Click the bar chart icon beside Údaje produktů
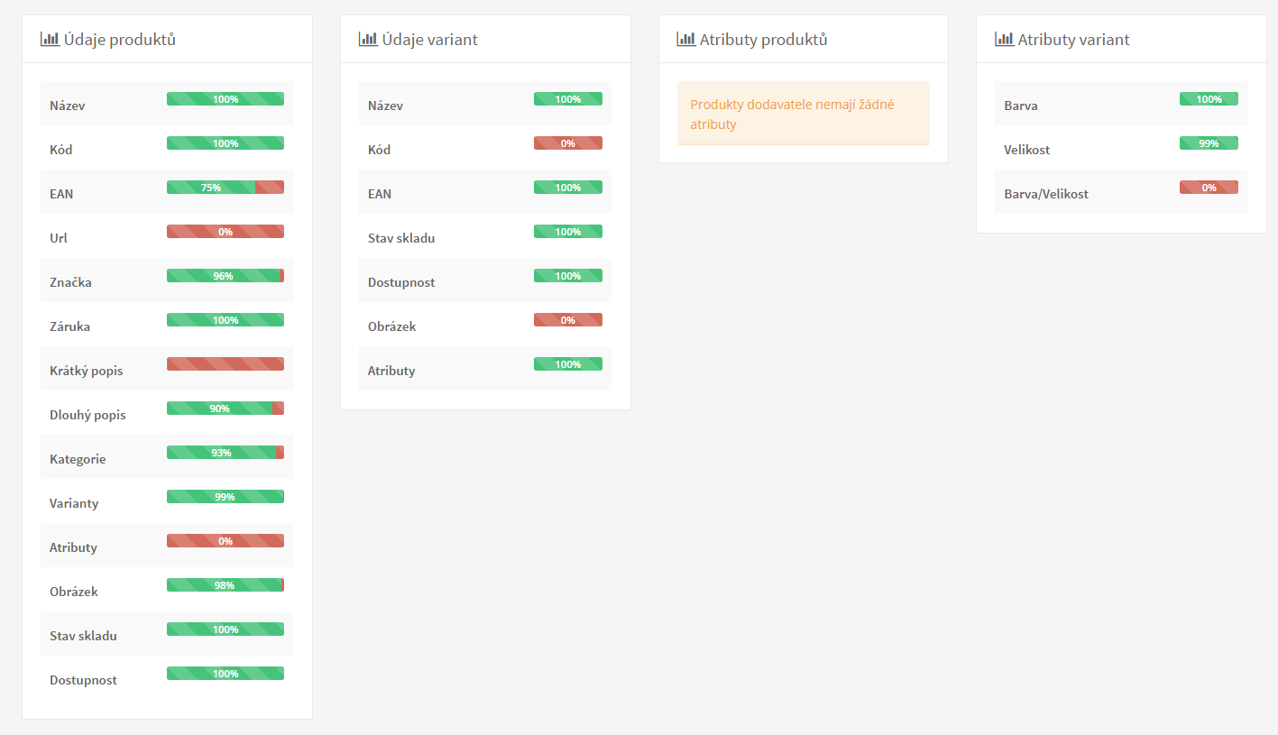Screen dimensions: 1278x735 [50, 39]
